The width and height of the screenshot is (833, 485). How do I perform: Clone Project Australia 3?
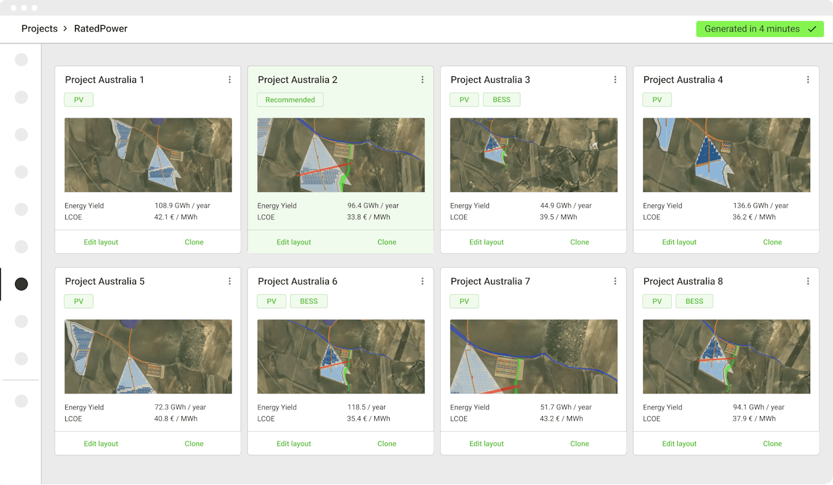coord(579,242)
